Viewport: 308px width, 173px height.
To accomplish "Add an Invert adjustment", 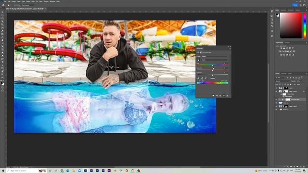I will (281, 55).
